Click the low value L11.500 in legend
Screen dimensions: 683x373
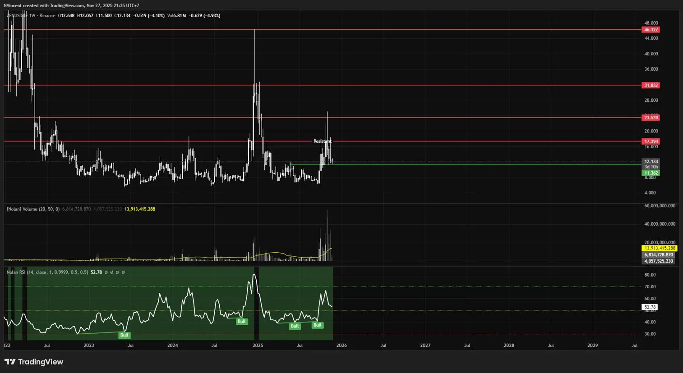tap(104, 16)
